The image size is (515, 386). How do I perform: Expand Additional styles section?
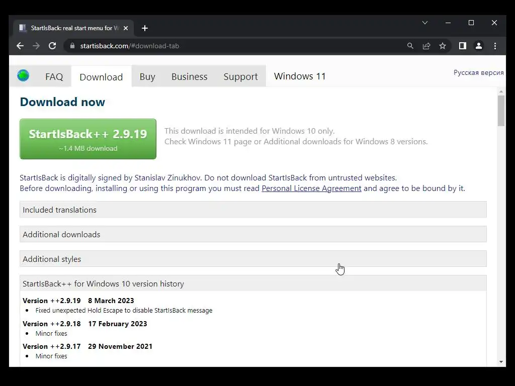pyautogui.click(x=253, y=259)
